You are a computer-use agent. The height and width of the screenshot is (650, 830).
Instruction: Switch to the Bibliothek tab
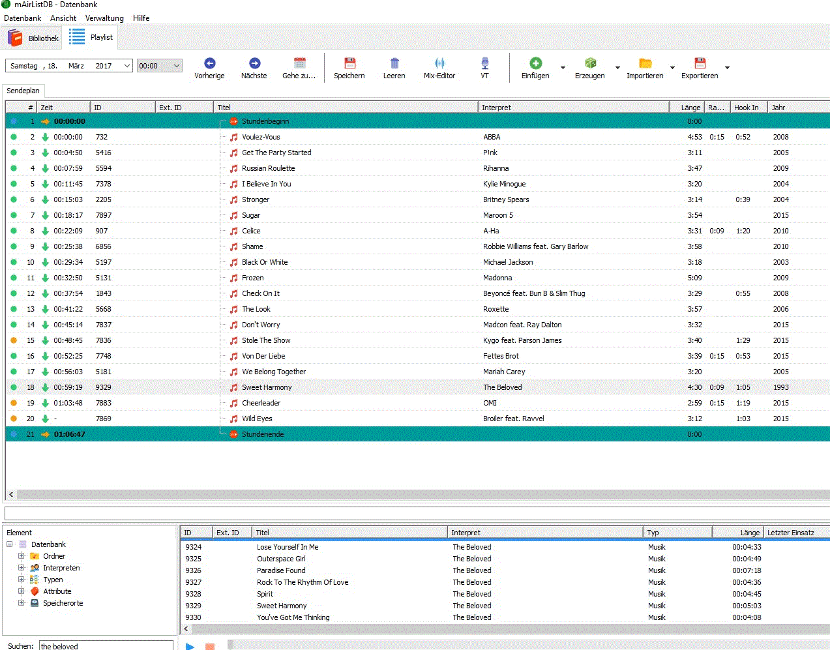pos(31,37)
